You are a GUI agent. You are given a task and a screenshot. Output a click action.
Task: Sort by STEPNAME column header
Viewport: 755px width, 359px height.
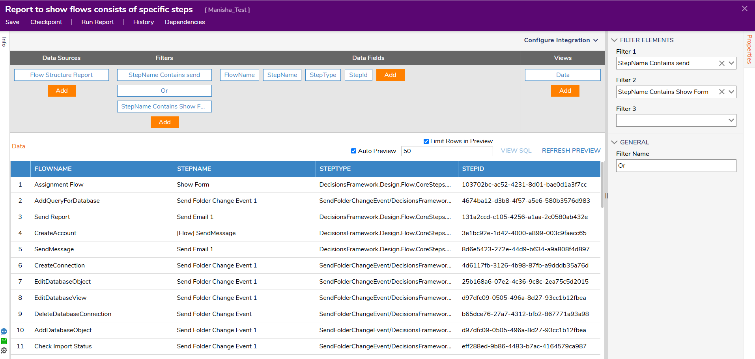coord(244,169)
